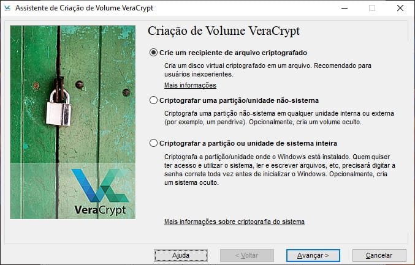Click the padlock in the green door picture

tap(58, 104)
